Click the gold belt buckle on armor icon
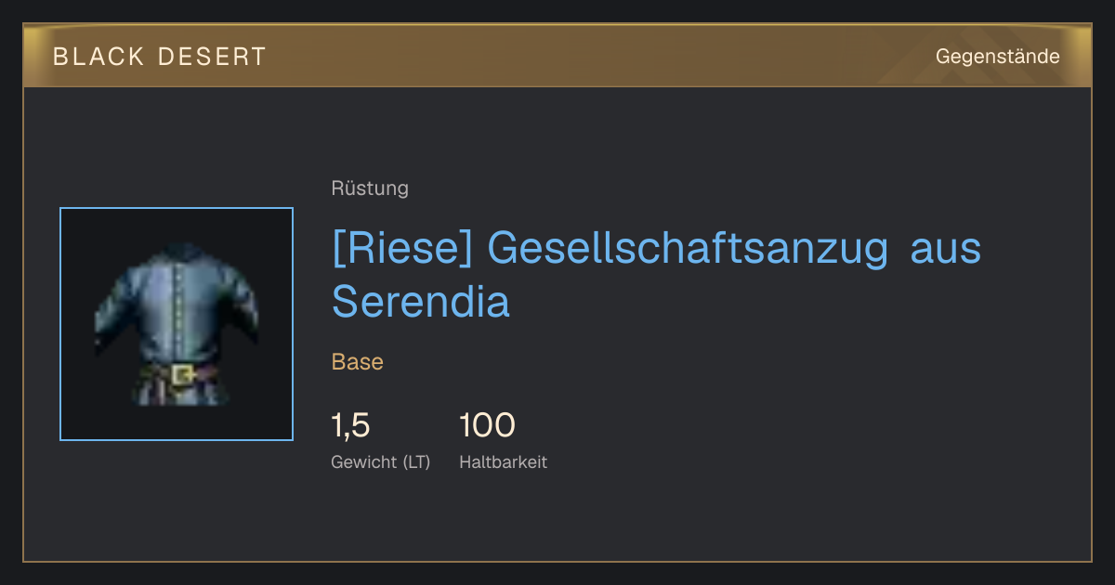Image resolution: width=1115 pixels, height=585 pixels. tap(183, 375)
